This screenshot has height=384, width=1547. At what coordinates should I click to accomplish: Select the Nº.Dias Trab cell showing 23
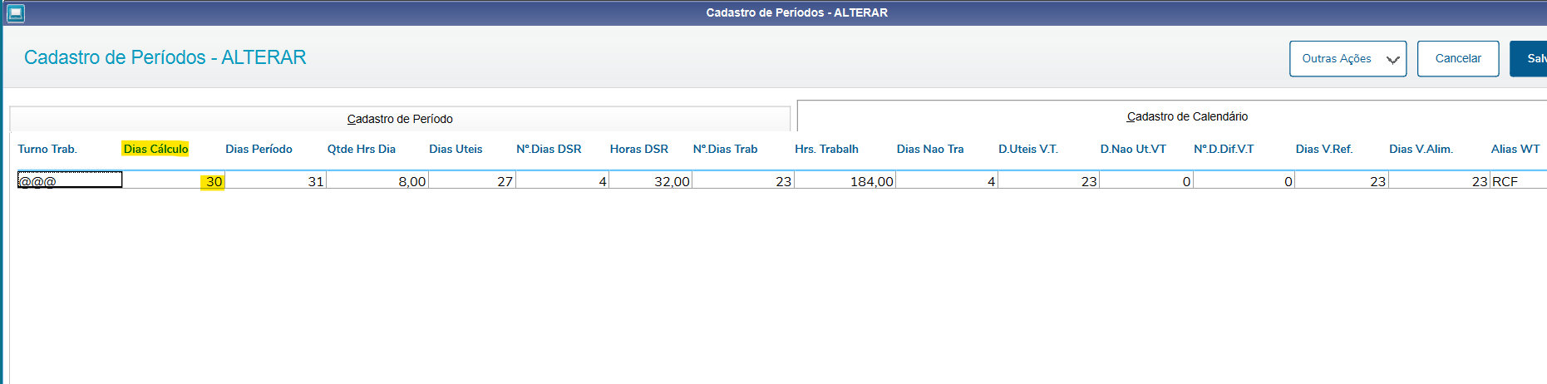[743, 180]
